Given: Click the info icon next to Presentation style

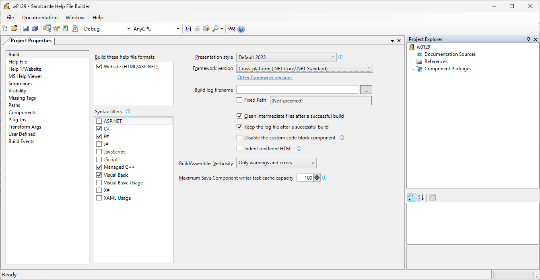Looking at the screenshot, I should 340,57.
